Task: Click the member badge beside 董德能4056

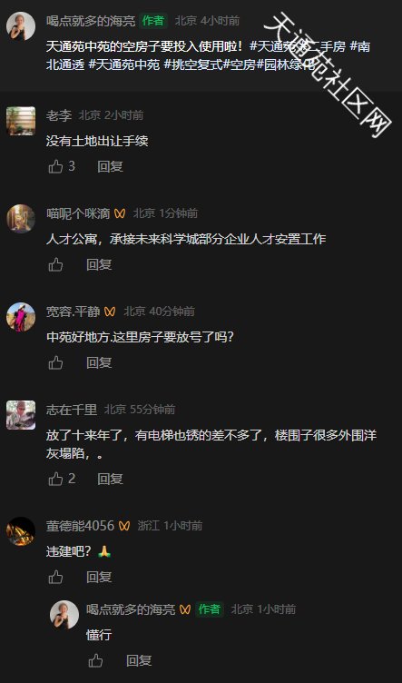Action: [124, 526]
